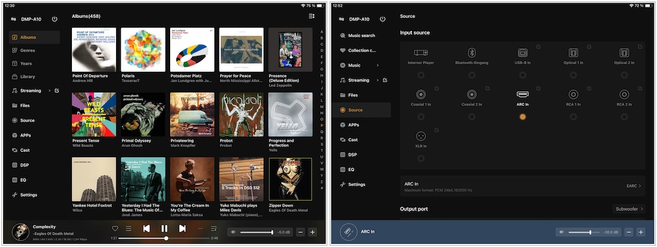Open the EARC option in the ARC In row
The height and width of the screenshot is (247, 657).
coord(633,186)
